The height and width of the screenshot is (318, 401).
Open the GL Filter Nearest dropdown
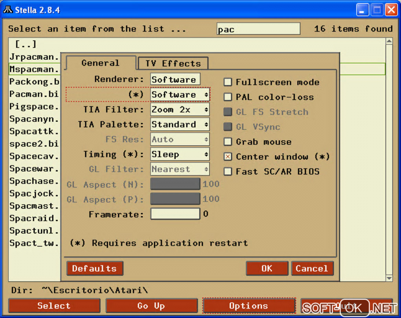[180, 169]
